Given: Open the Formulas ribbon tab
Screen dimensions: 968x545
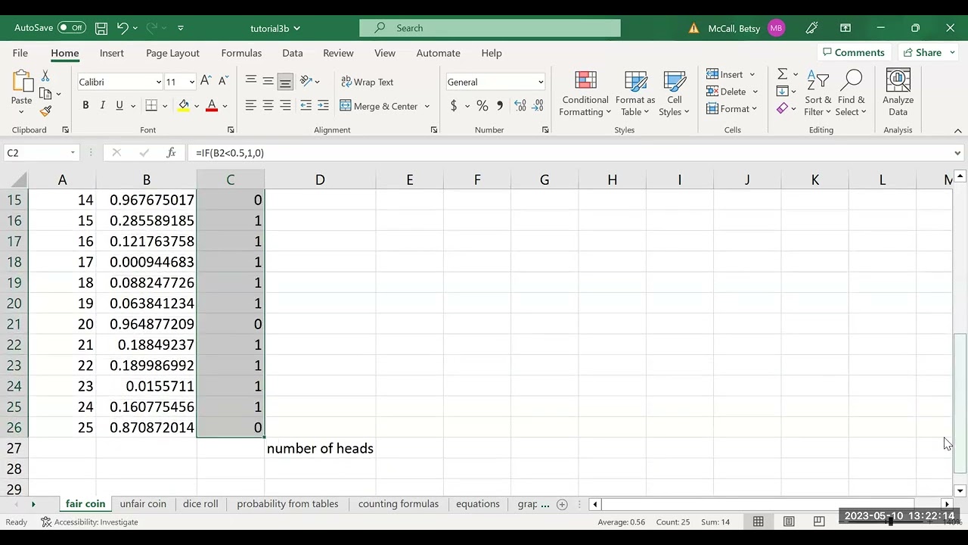Looking at the screenshot, I should point(241,53).
